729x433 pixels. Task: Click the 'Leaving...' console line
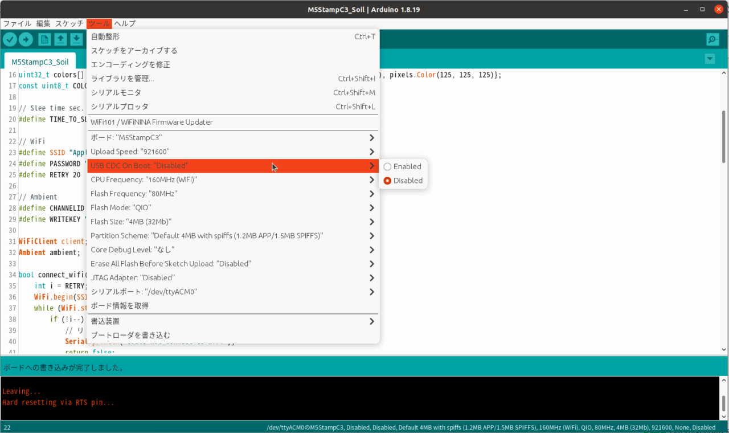click(22, 391)
